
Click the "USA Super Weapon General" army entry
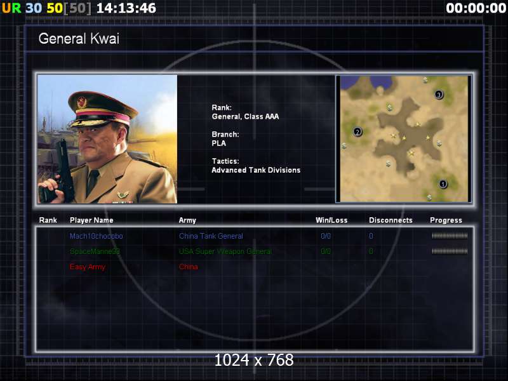pyautogui.click(x=225, y=251)
